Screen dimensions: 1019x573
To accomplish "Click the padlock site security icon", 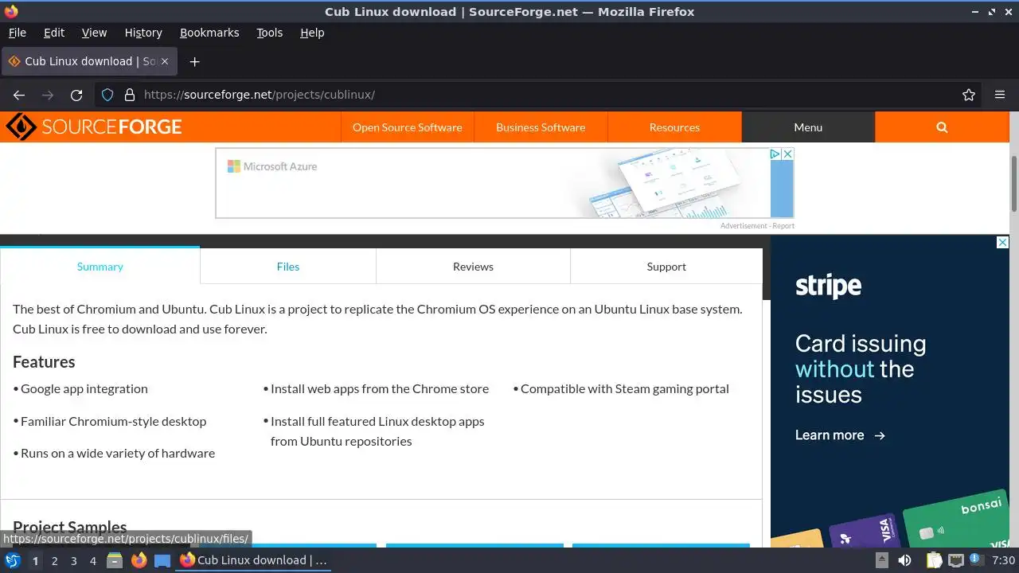I will point(130,95).
